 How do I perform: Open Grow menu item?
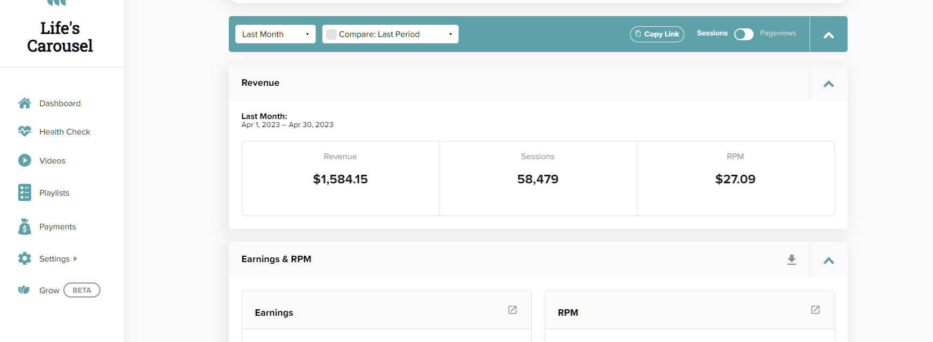coord(49,291)
